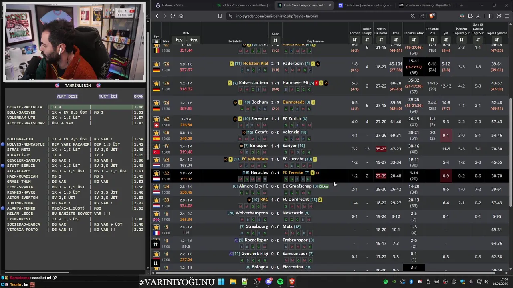The image size is (513, 288).
Task: Share this page icon in address bar
Action: point(422,16)
